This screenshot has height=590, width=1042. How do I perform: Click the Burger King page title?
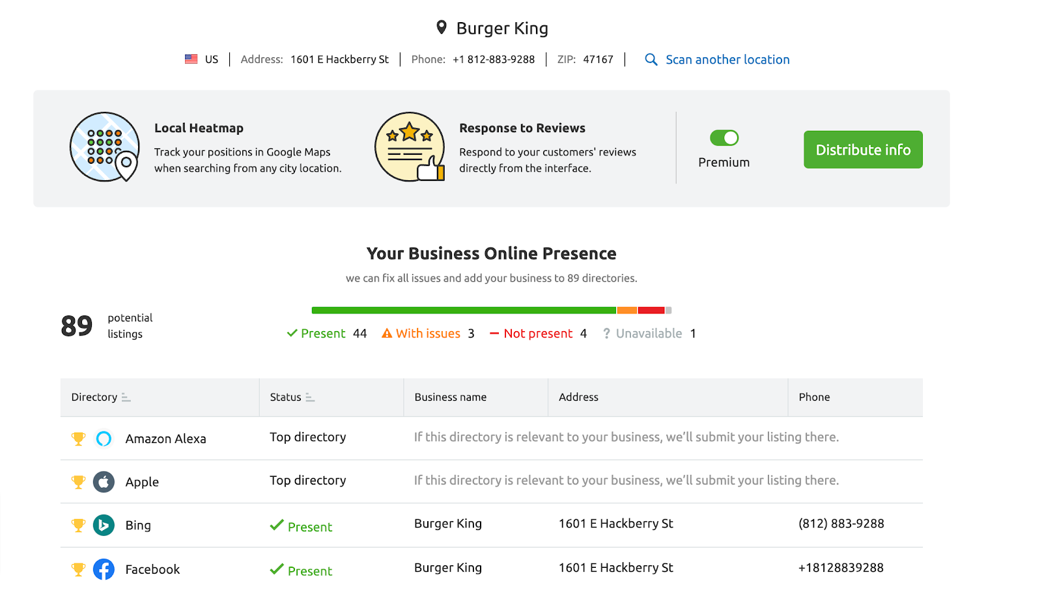click(x=502, y=28)
